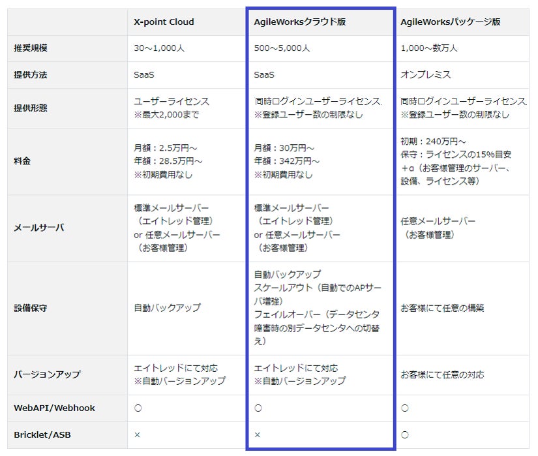Click 同時ログインユーザーライセンス in AgileWorksクラウド版 column

click(318, 102)
